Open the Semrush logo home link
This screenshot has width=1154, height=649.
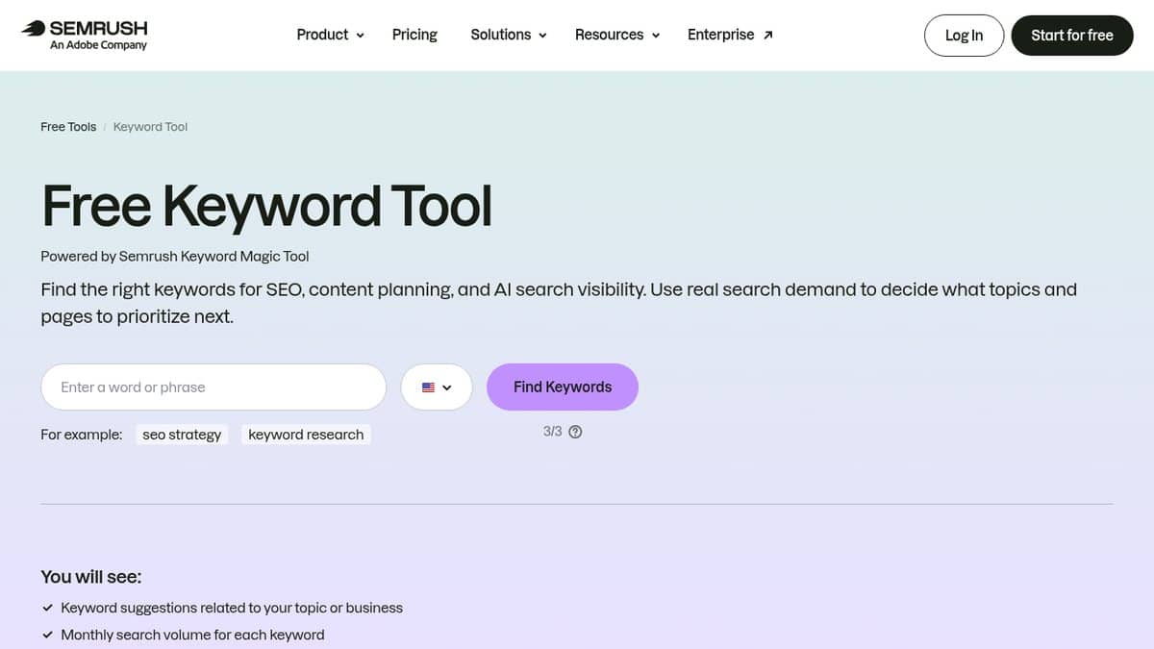pyautogui.click(x=85, y=35)
